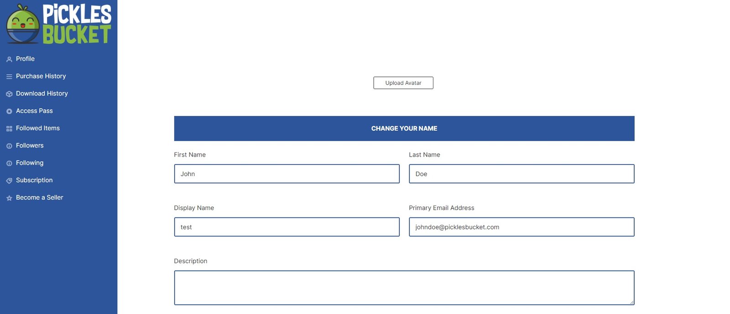Click the Followers sidebar icon
Screen dimensions: 730x314
point(9,146)
